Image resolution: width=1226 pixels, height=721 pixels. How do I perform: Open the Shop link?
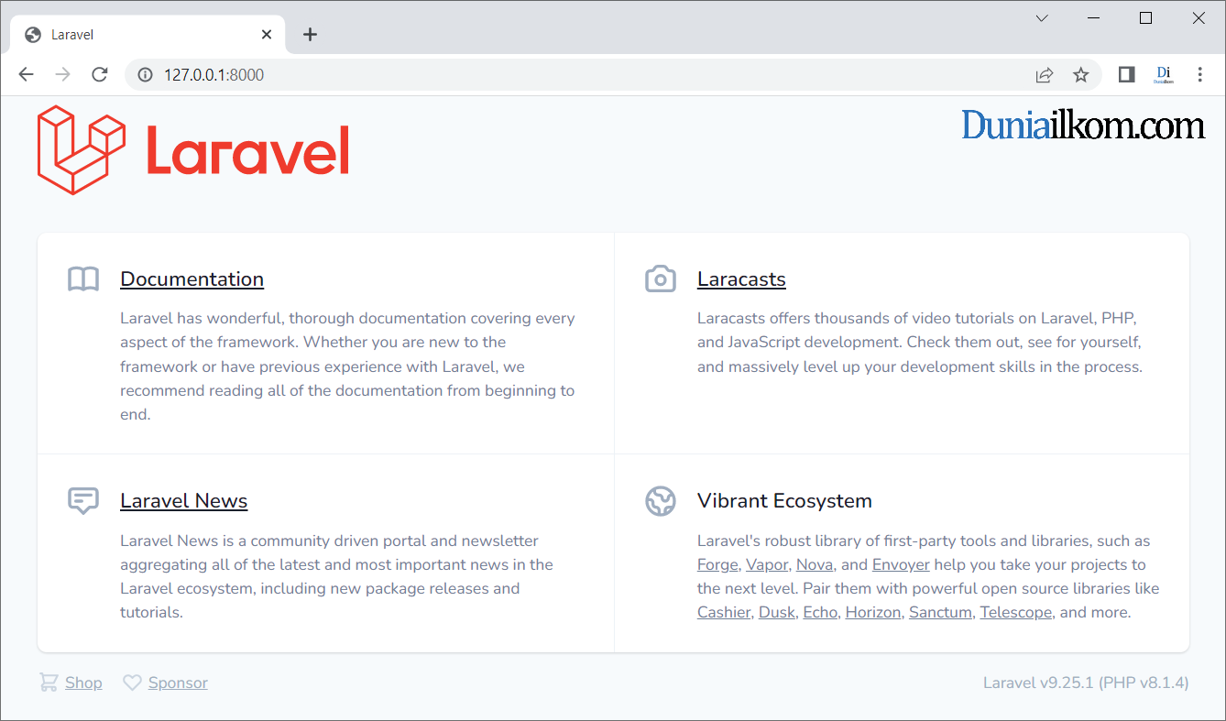click(x=83, y=683)
